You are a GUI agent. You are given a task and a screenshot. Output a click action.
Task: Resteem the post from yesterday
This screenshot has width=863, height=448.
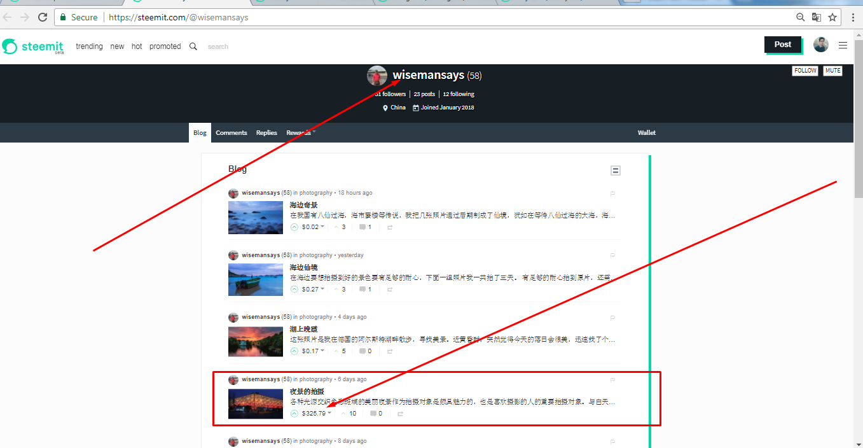tap(390, 290)
